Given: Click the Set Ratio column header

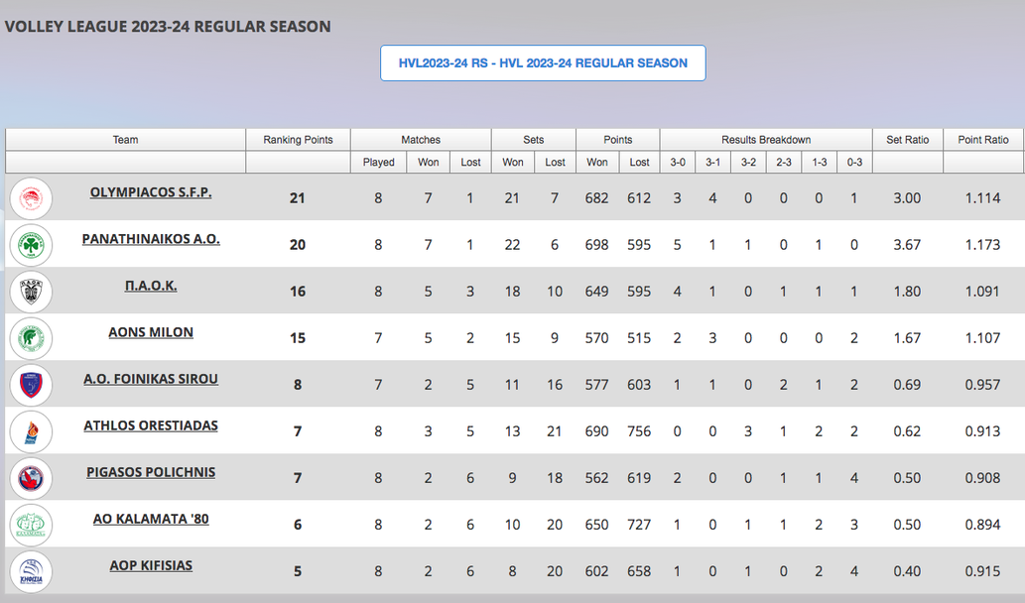Looking at the screenshot, I should (x=907, y=140).
